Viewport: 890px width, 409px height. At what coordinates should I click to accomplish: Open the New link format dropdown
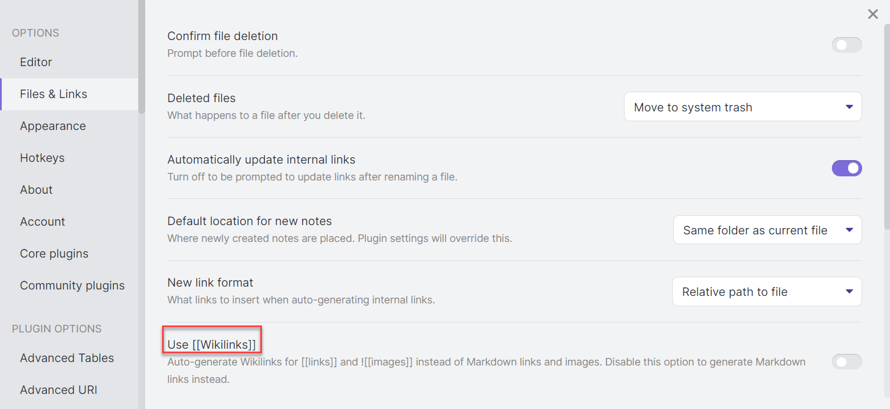767,291
